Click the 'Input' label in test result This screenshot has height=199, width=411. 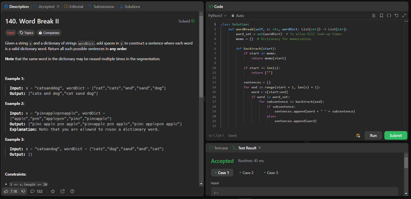coord(215,183)
